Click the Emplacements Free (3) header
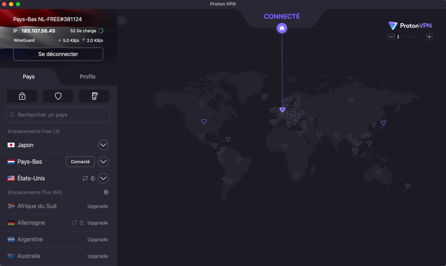Image resolution: width=446 pixels, height=266 pixels. pyautogui.click(x=34, y=131)
